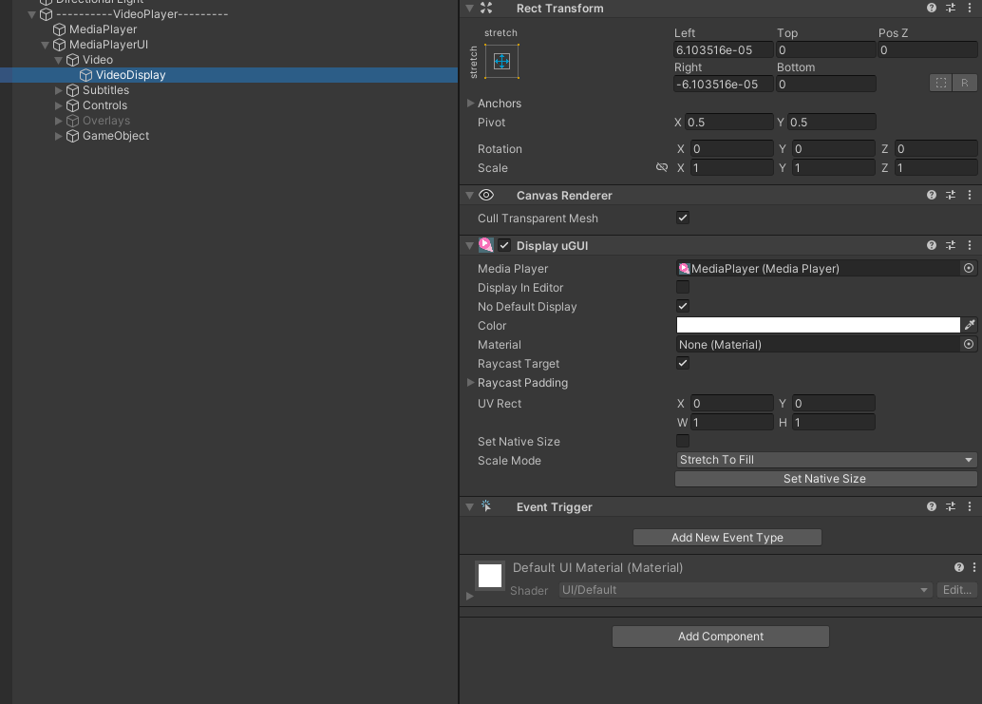This screenshot has height=704, width=982.
Task: Open the Scale Mode dropdown
Action: click(824, 459)
